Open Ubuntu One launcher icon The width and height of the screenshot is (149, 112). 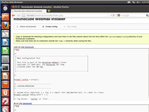[5, 93]
